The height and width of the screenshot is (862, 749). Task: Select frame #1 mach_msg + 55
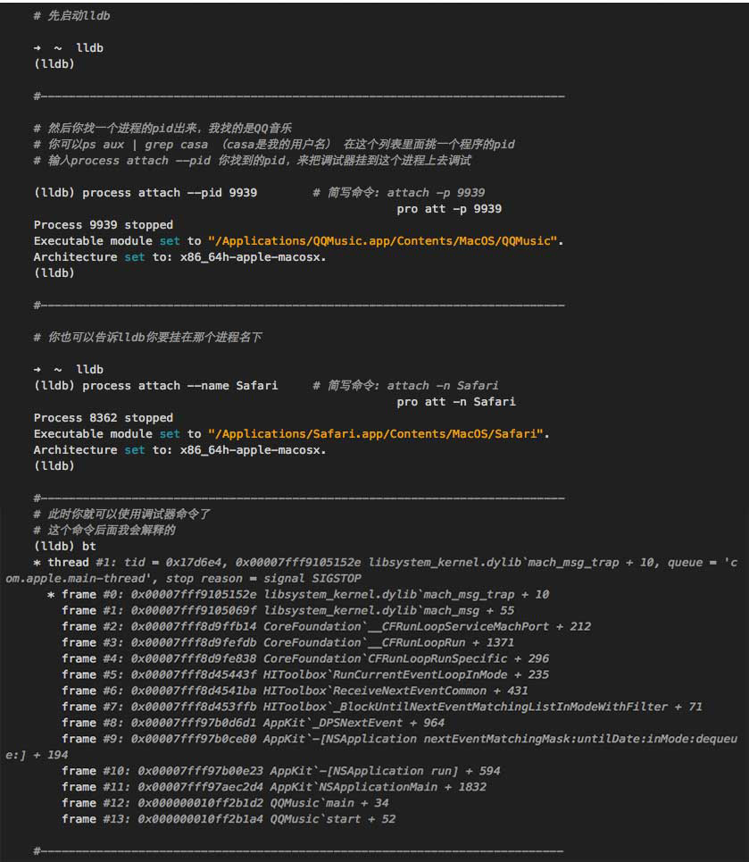pos(287,611)
